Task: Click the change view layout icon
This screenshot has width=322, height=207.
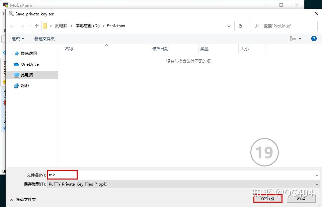Action: (x=293, y=39)
